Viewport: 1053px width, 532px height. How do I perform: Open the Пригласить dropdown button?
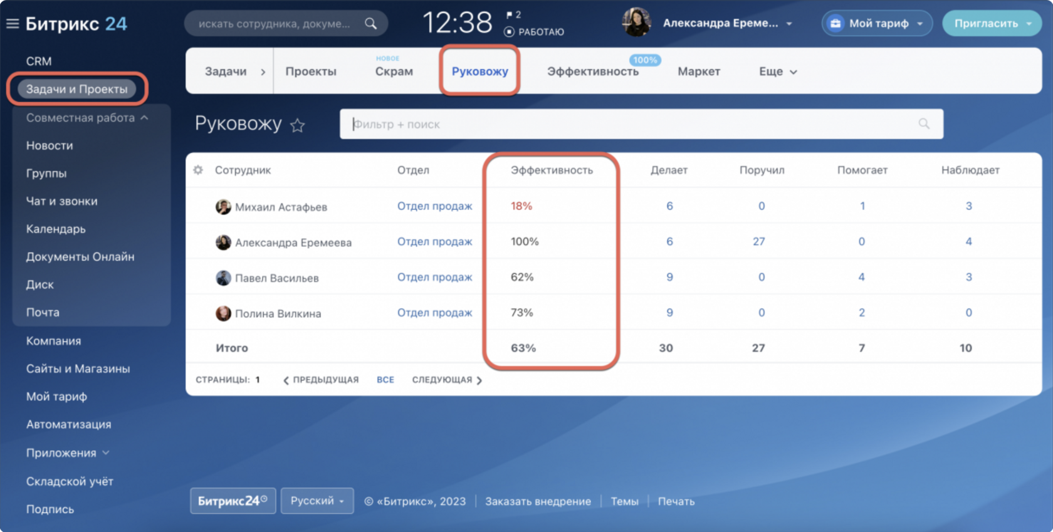click(992, 24)
